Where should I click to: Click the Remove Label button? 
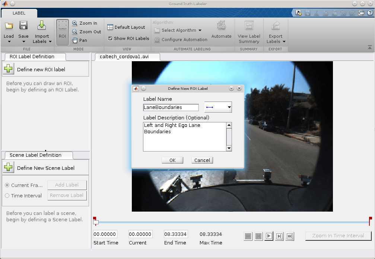(67, 196)
